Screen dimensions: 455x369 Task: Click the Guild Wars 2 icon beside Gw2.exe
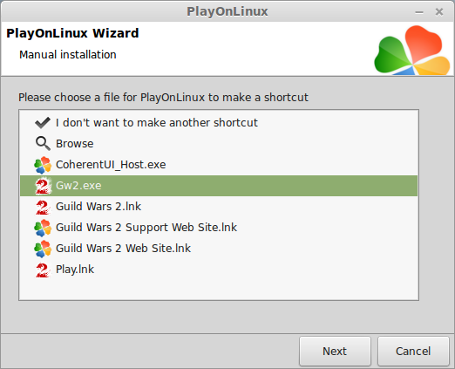pyautogui.click(x=43, y=186)
